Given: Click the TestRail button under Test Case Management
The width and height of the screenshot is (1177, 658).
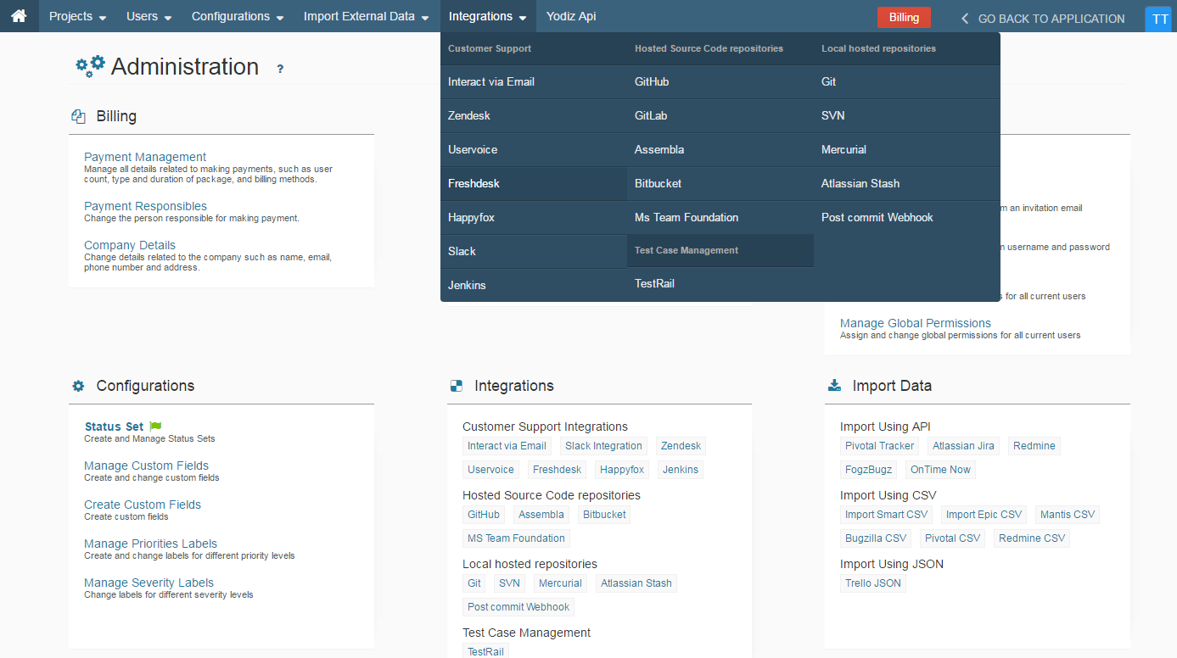Looking at the screenshot, I should click(485, 651).
